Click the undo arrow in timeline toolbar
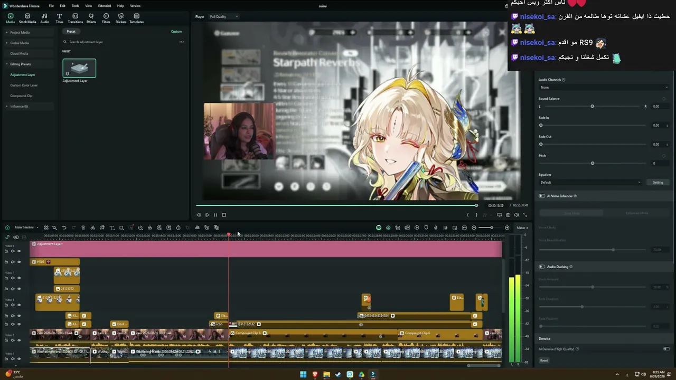 click(64, 227)
